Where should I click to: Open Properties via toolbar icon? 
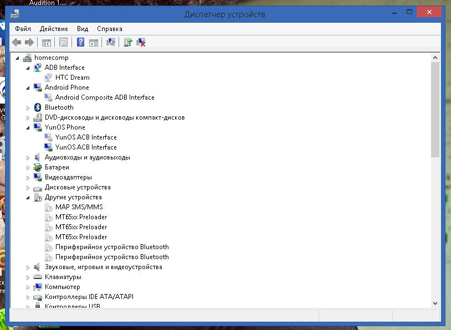63,43
